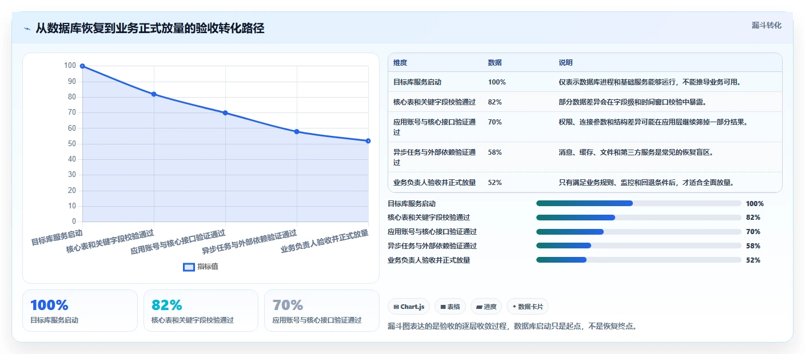Click the x-axis label 业务负责人验收并正式放量
The height and width of the screenshot is (354, 805).
[325, 241]
